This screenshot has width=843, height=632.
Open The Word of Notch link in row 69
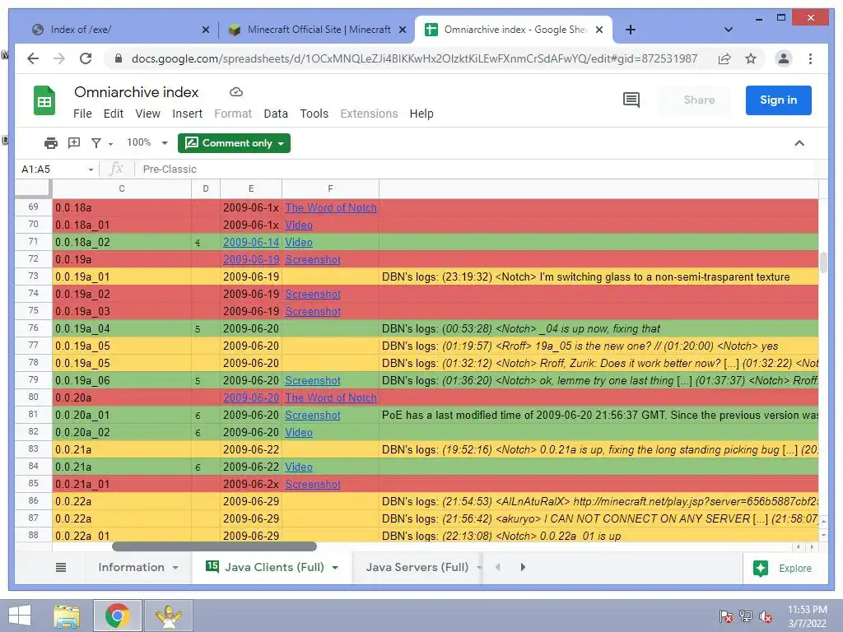(331, 208)
